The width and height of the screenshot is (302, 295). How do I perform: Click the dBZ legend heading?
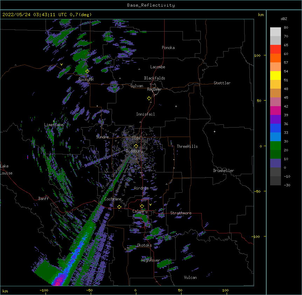284,19
